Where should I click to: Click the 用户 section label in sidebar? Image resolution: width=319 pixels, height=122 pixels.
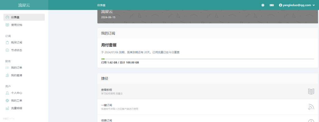point(8,86)
